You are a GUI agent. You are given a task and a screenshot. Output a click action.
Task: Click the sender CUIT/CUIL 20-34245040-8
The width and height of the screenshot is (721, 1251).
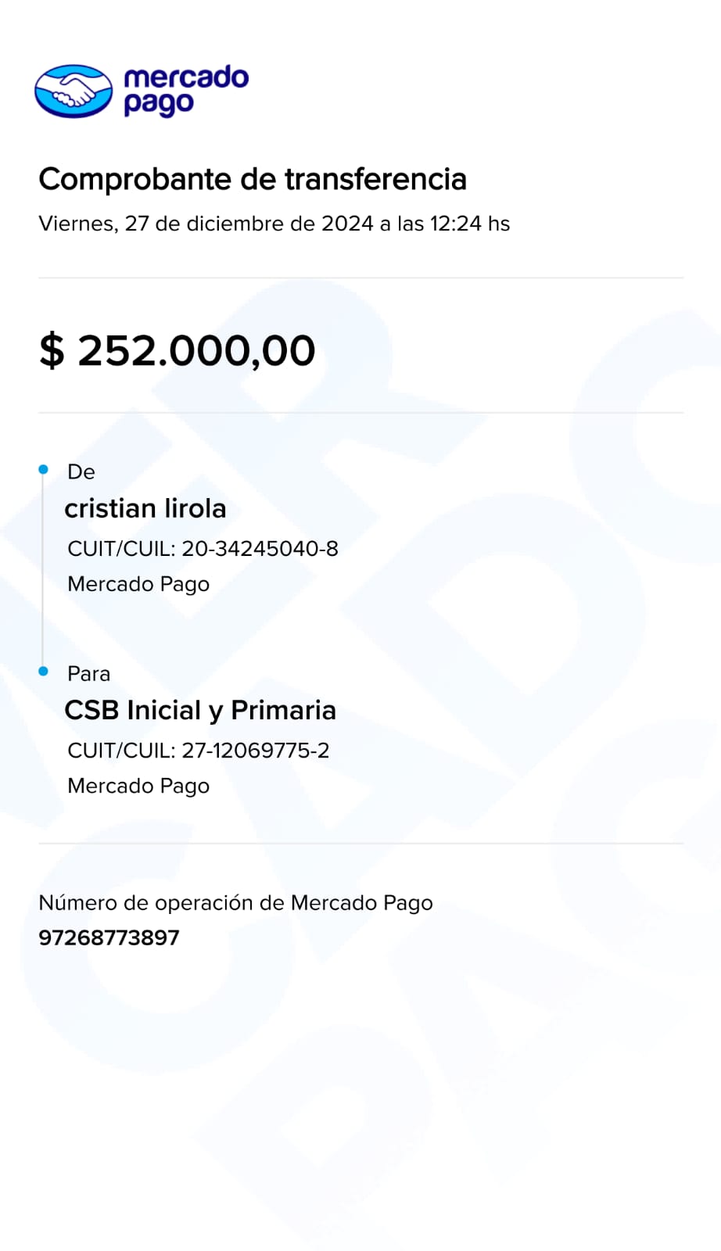tap(260, 549)
